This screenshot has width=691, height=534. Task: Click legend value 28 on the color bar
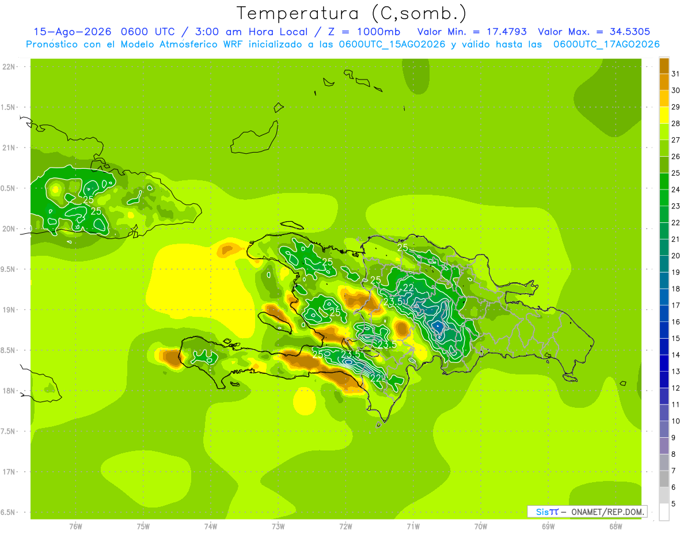tap(675, 123)
